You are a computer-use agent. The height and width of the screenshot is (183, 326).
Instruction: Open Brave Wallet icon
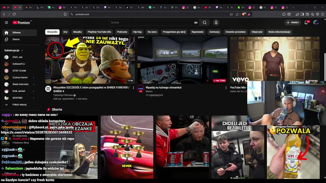307,14
